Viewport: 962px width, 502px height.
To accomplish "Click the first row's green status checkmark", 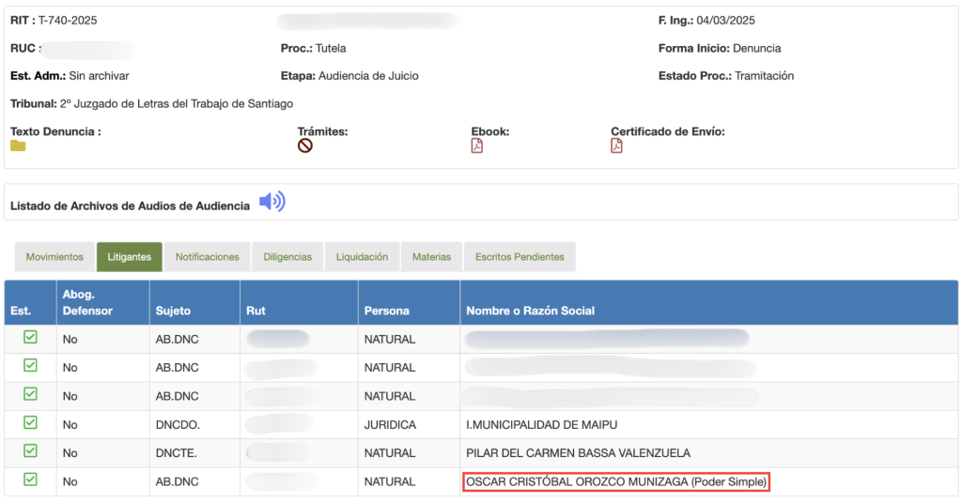I will point(30,338).
